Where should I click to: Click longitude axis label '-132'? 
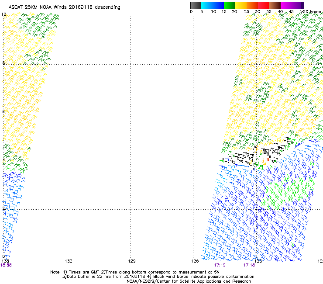(67, 261)
